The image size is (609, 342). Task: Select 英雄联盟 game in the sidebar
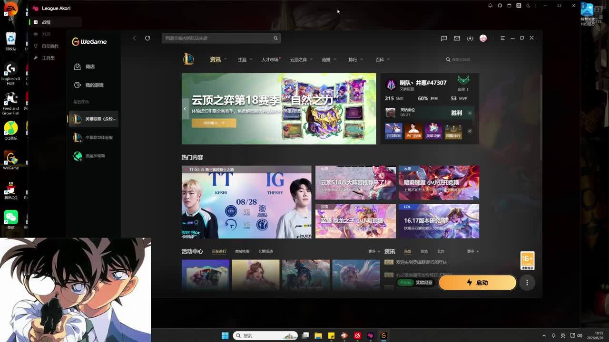coord(93,119)
